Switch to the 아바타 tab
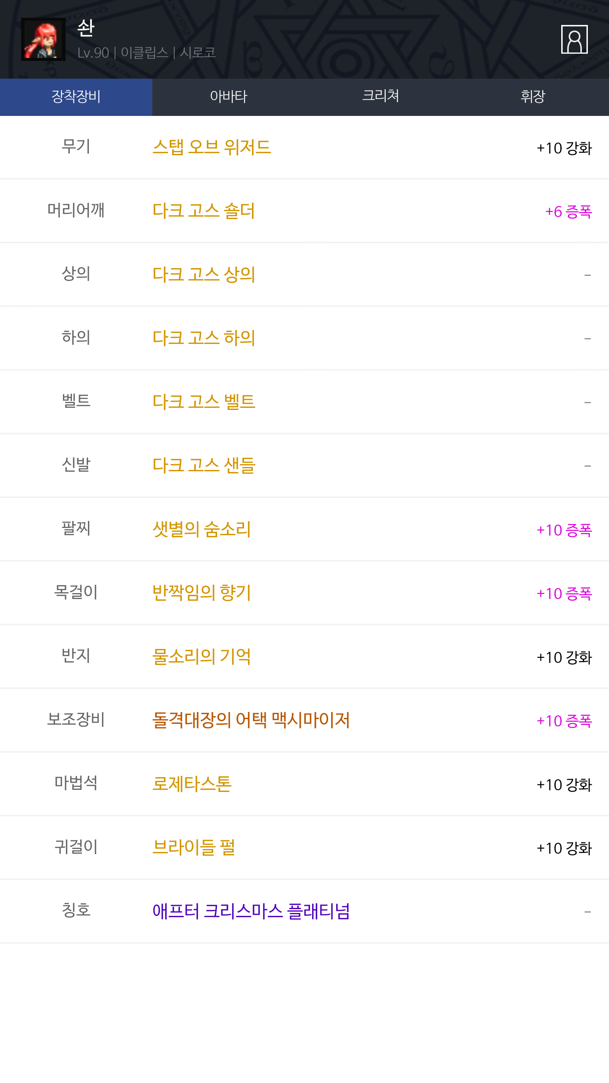609x1083 pixels. pos(228,97)
